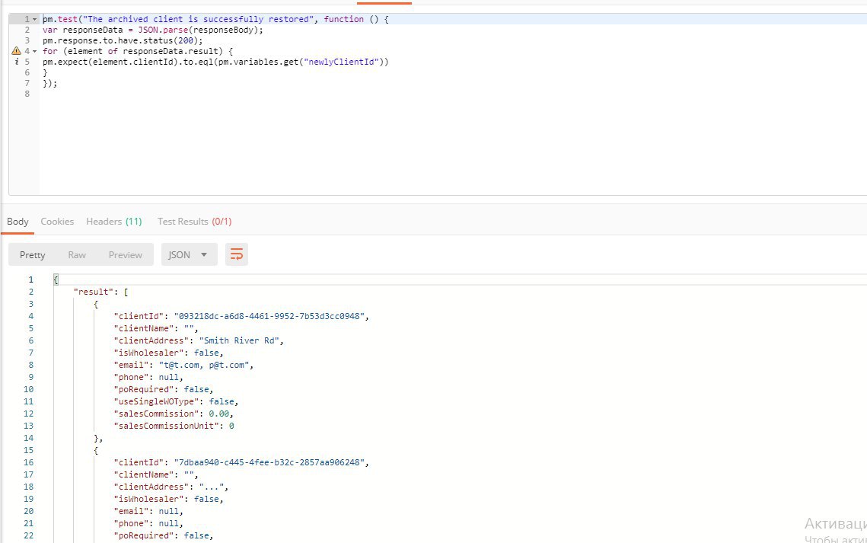
Task: Click the clientAddress "..." value
Action: (211, 487)
